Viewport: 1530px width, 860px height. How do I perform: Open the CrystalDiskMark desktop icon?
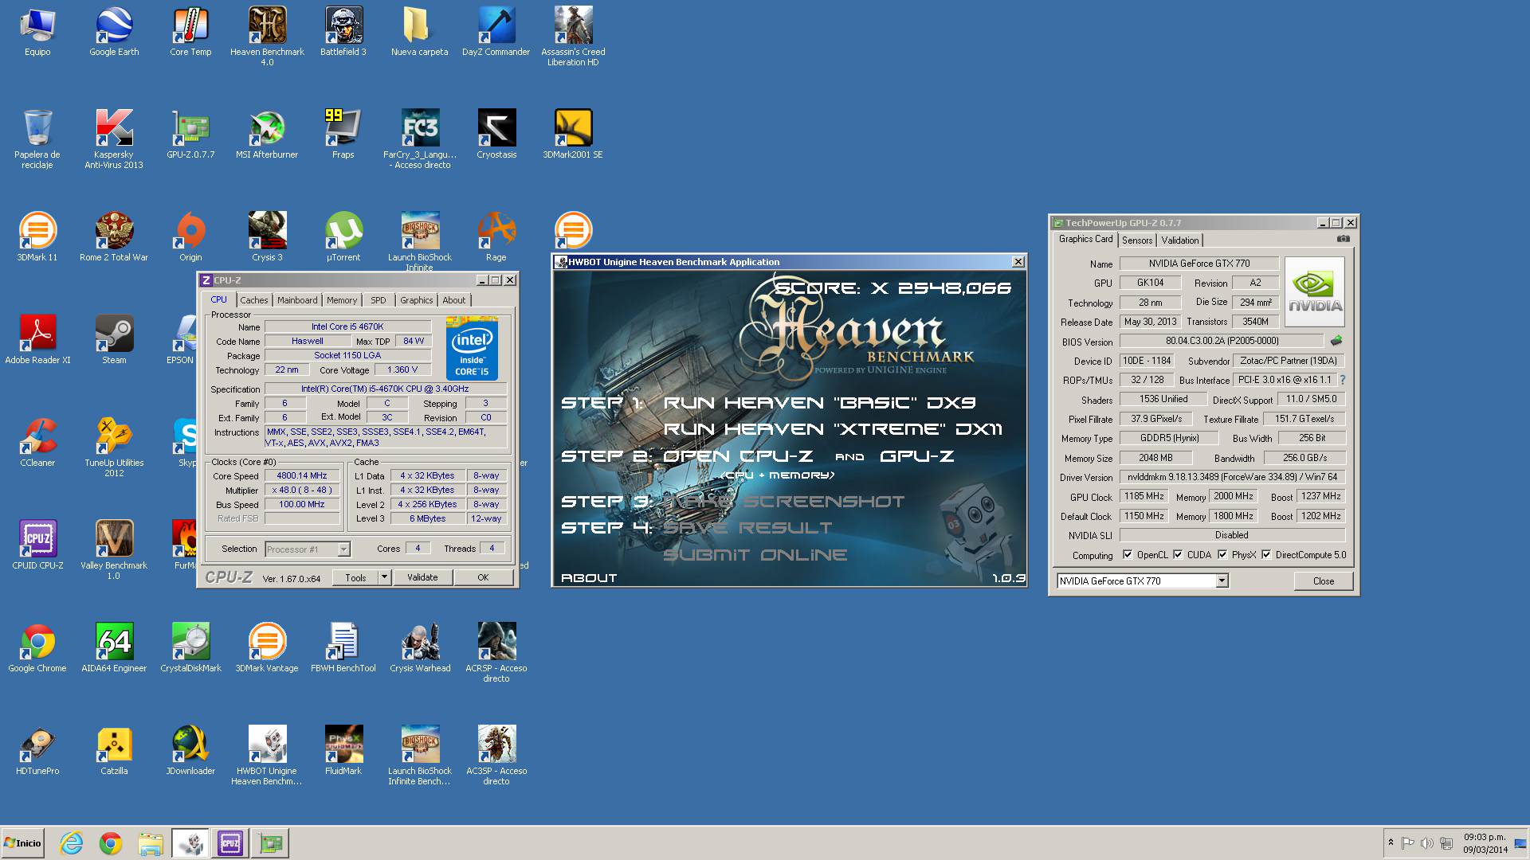point(190,647)
